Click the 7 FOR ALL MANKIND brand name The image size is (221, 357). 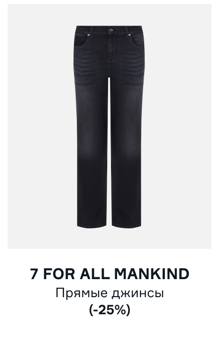[110, 273]
